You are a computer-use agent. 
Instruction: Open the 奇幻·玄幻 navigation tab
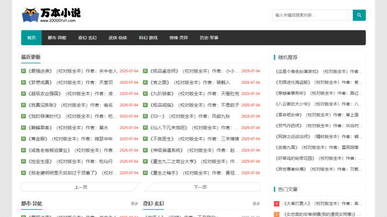(x=87, y=37)
